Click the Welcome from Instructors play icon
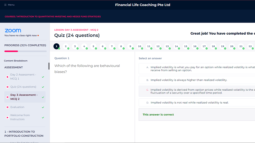255x143 pixels. pyautogui.click(x=7, y=117)
